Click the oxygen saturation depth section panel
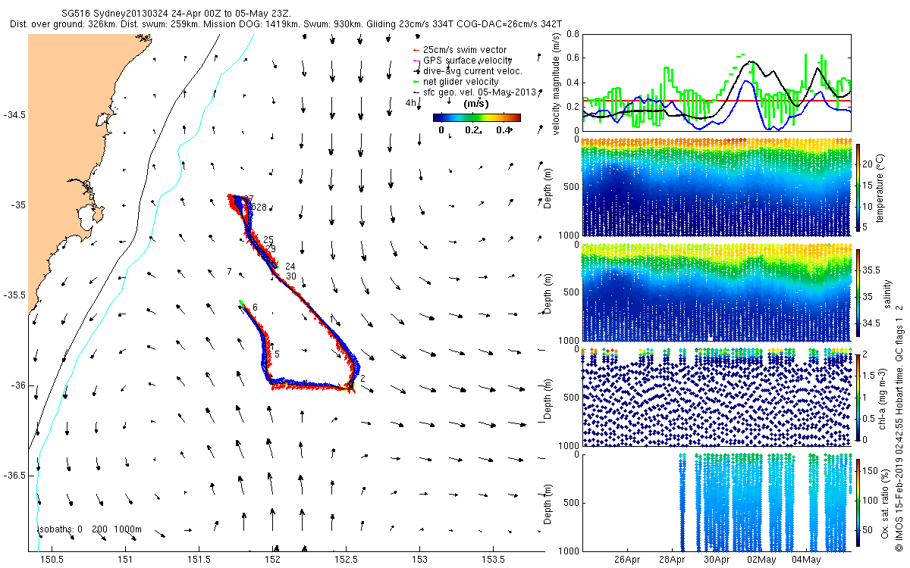 point(717,502)
